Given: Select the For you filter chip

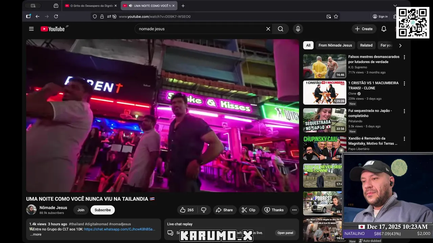Looking at the screenshot, I should click(x=386, y=45).
